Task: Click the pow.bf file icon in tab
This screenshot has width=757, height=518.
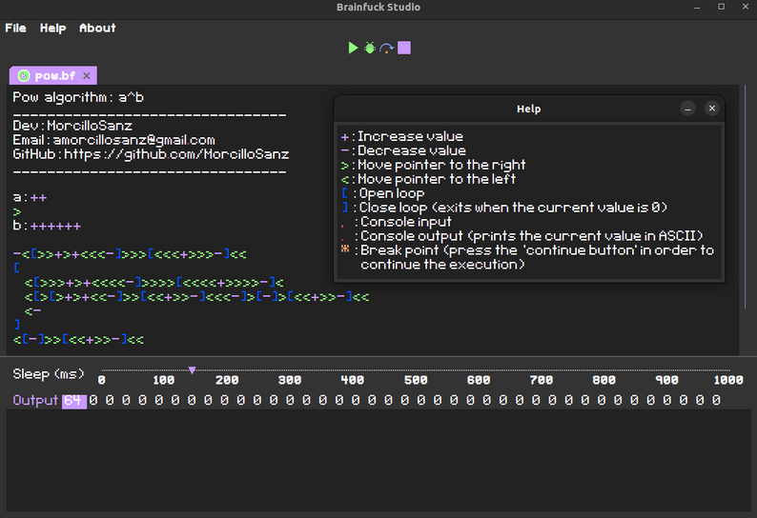Action: [x=24, y=76]
